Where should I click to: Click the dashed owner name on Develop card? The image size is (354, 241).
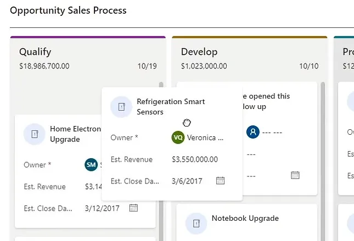pyautogui.click(x=272, y=133)
